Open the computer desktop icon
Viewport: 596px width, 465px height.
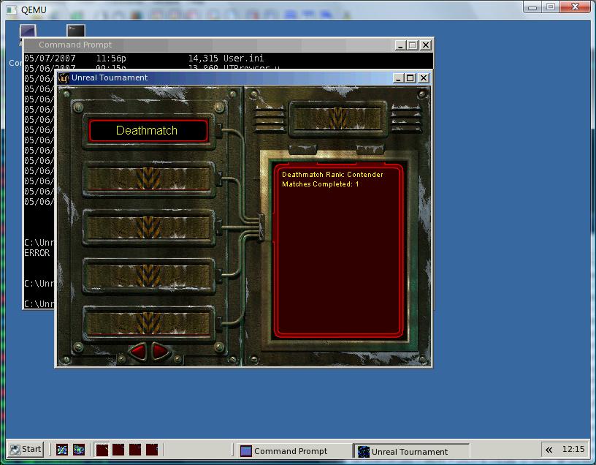28,31
